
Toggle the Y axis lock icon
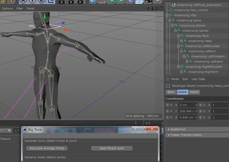tap(32, 2)
